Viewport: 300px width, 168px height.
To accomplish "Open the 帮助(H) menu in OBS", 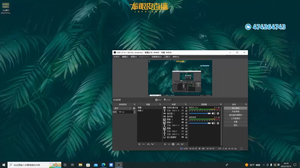I will point(176,57).
